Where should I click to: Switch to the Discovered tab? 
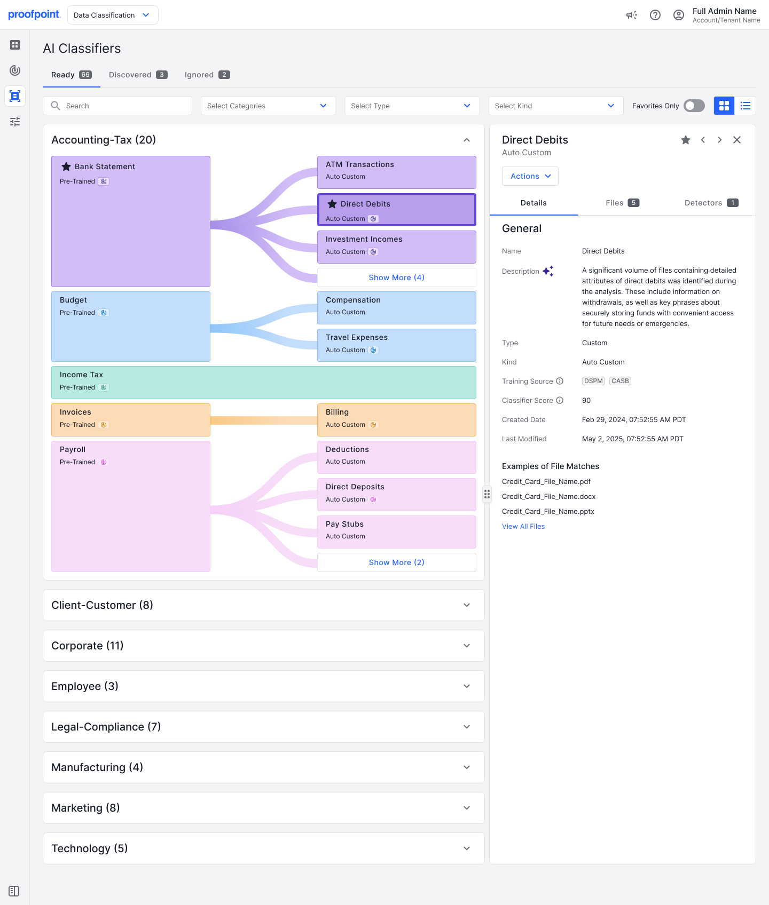[x=138, y=75]
